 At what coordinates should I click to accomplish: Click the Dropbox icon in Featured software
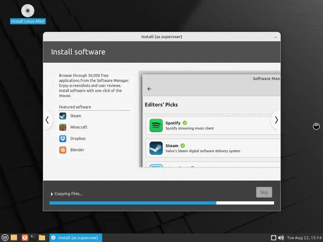click(x=63, y=139)
